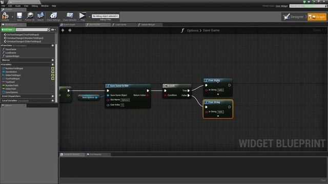Viewport: 328px width, 184px height.
Task: Switch to the Update Widget tab
Action: click(148, 25)
